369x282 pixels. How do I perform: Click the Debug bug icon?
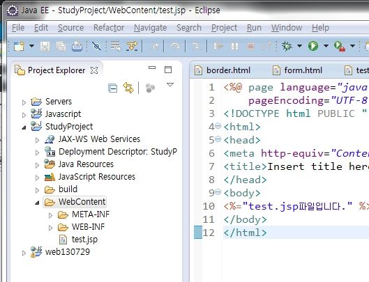pos(287,46)
